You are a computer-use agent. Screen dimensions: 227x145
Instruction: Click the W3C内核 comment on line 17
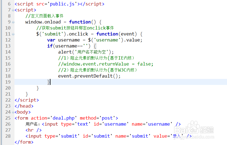98,70
